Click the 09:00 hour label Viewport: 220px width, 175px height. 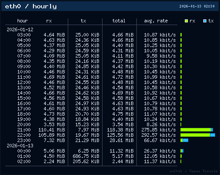pyautogui.click(x=24, y=66)
